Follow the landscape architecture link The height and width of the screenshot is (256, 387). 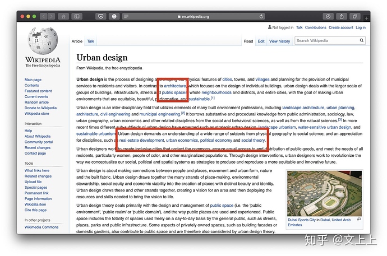tap(303, 108)
